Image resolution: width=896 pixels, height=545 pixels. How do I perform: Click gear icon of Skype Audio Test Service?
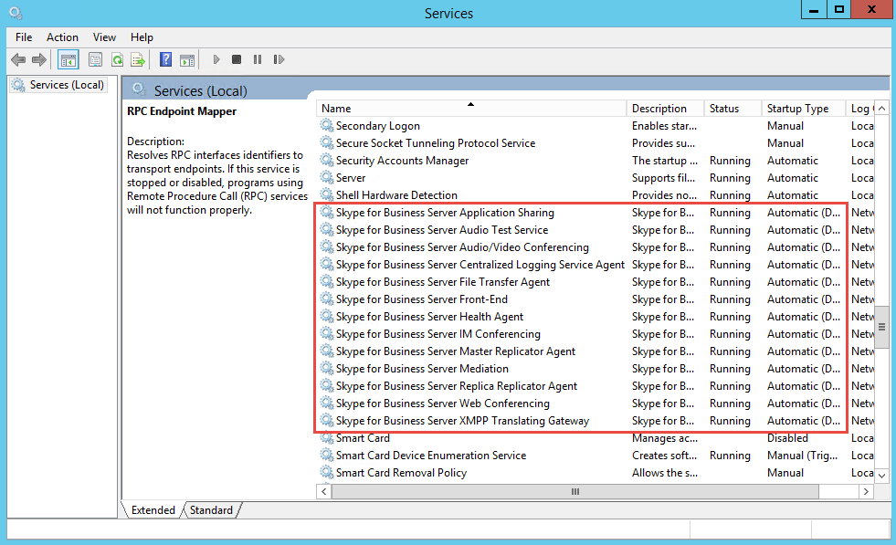[327, 230]
